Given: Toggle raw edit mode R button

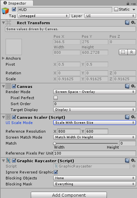Looking at the screenshot, I should click(132, 52).
